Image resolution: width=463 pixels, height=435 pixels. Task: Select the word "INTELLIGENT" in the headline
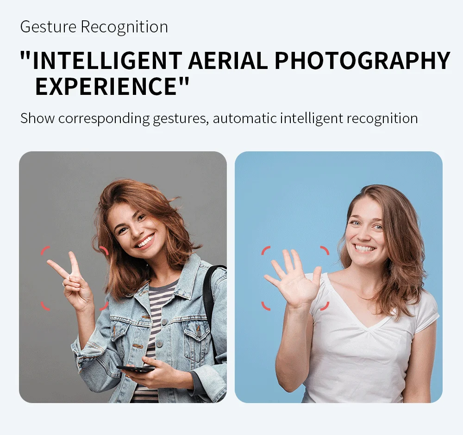click(107, 61)
